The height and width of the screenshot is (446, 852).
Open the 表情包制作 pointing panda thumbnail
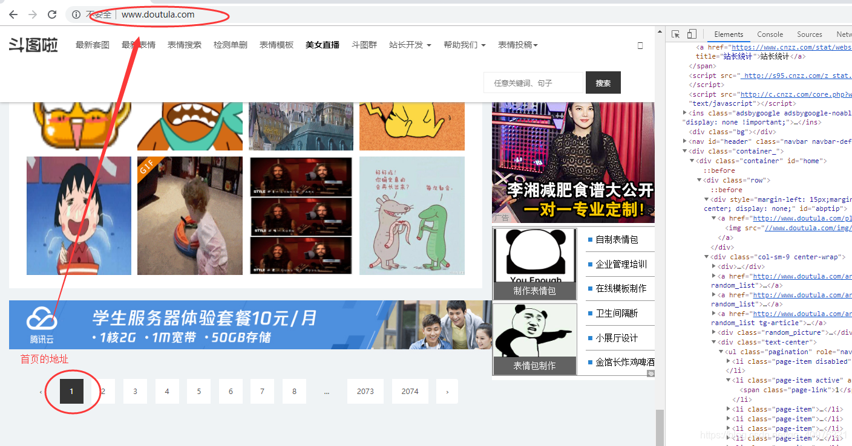[x=535, y=338]
